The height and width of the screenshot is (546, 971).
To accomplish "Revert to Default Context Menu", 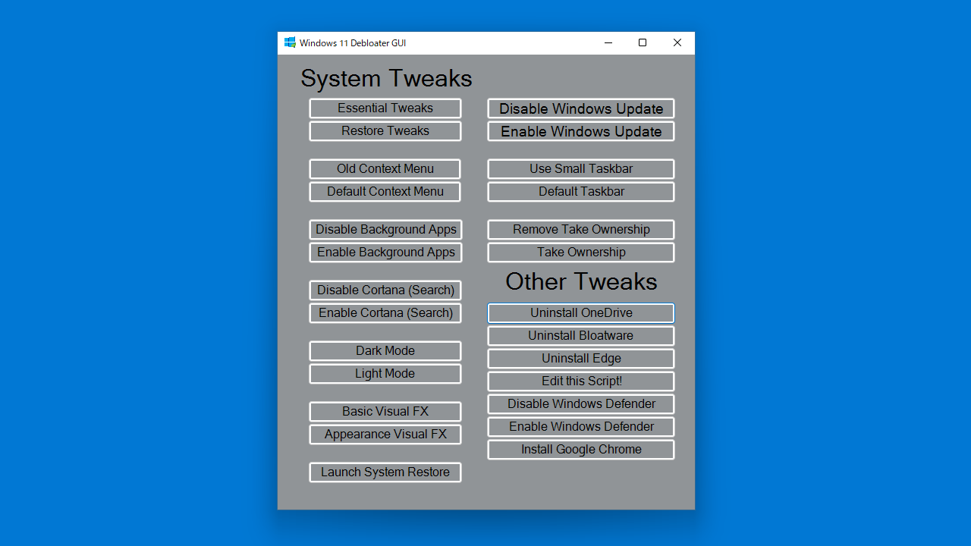I will 385,192.
